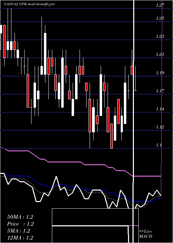Click the 'Price : 1.2' legend entry

(x=20, y=224)
